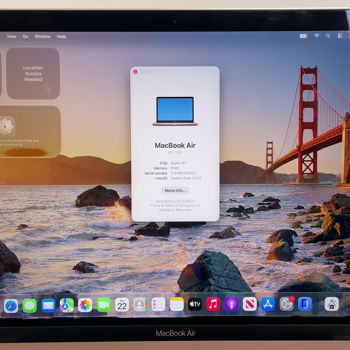Open the Apple TV app

(x=195, y=304)
